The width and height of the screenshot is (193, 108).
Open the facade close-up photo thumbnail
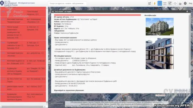pos(160,53)
